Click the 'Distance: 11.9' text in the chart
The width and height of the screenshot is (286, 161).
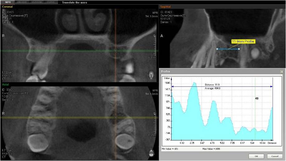(212, 85)
